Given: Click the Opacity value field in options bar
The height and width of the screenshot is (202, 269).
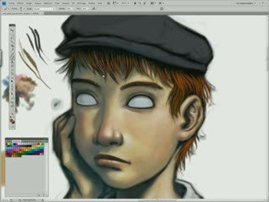Looking at the screenshot, I should 69,9.
